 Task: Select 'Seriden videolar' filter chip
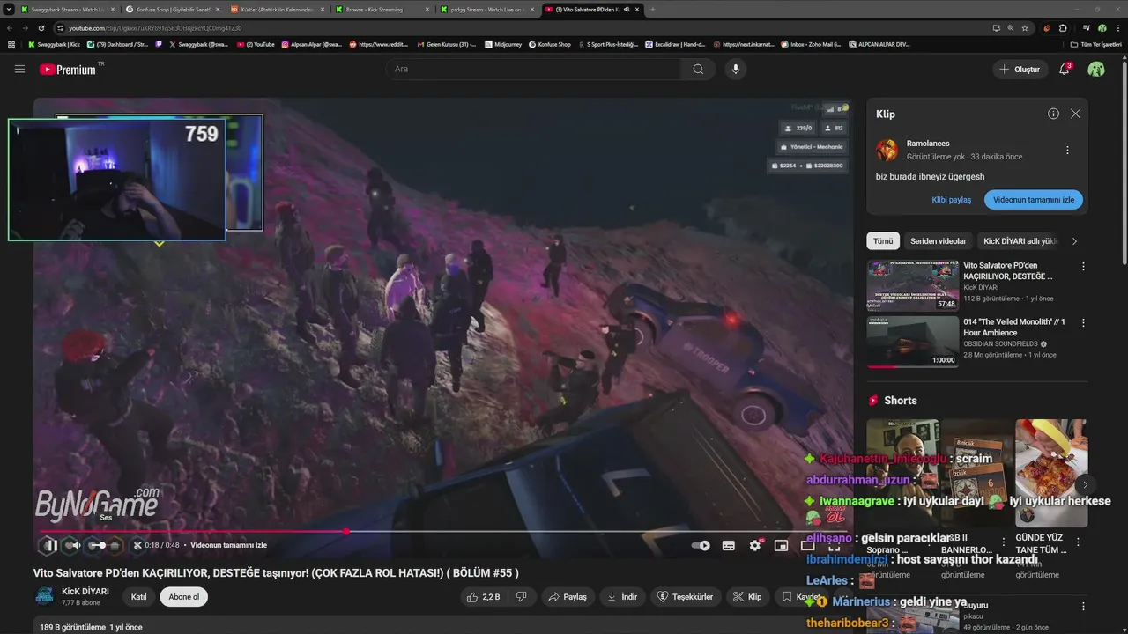point(939,240)
